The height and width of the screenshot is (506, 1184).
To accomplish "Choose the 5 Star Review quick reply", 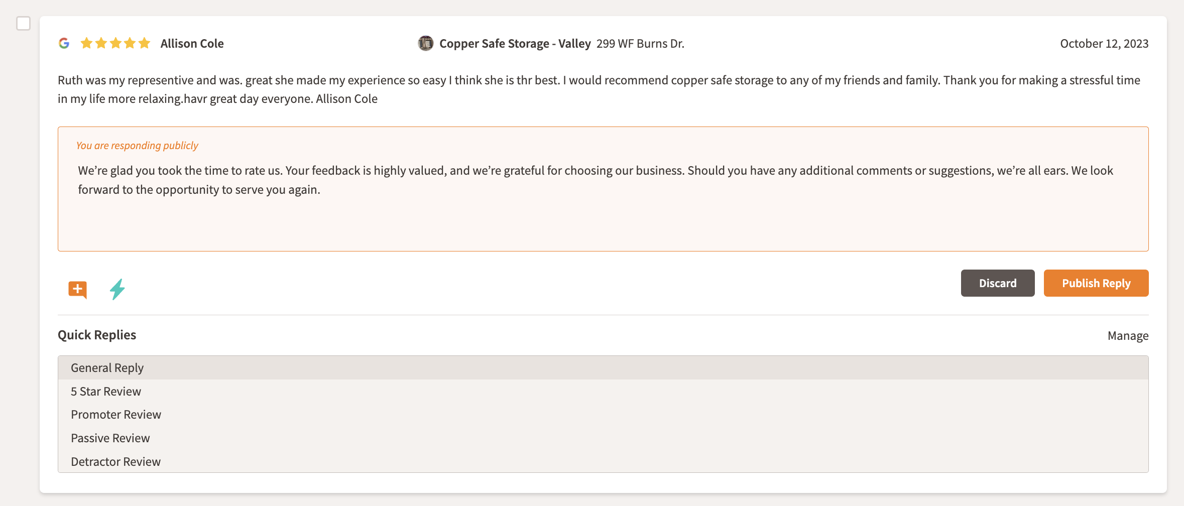I will tap(105, 392).
